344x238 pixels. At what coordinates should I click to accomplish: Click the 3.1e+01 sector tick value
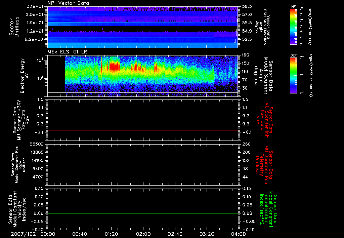click(35, 6)
